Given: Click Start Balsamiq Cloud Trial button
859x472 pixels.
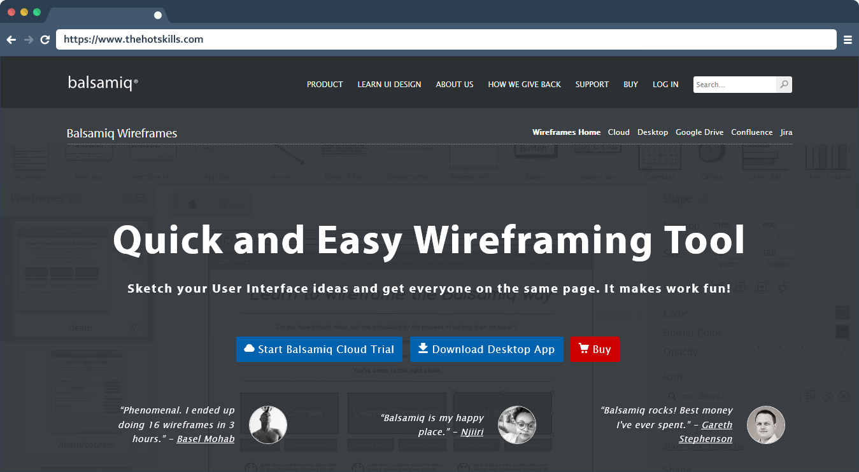Looking at the screenshot, I should 319,349.
